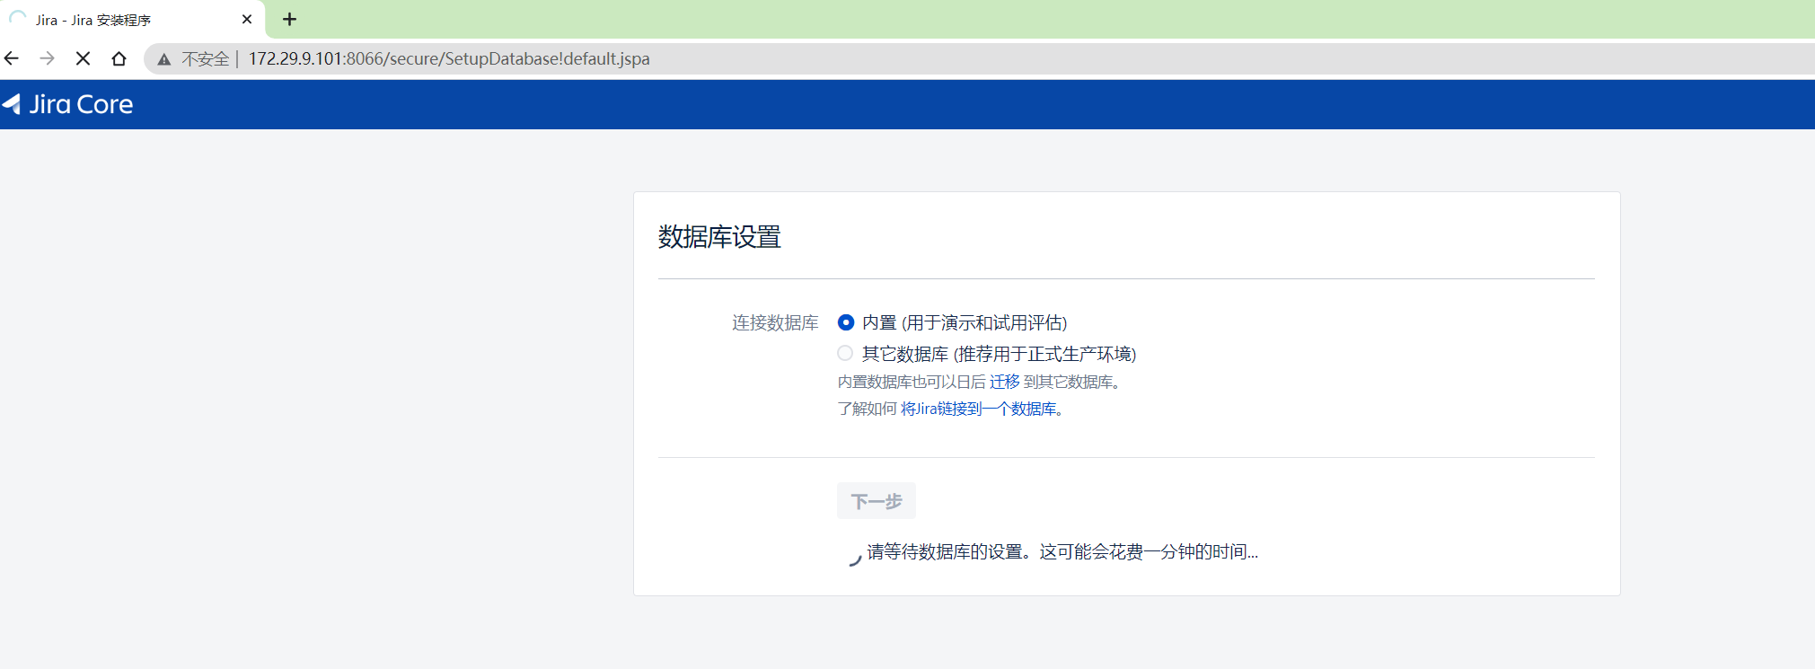Click the Jira Core logo

click(67, 104)
